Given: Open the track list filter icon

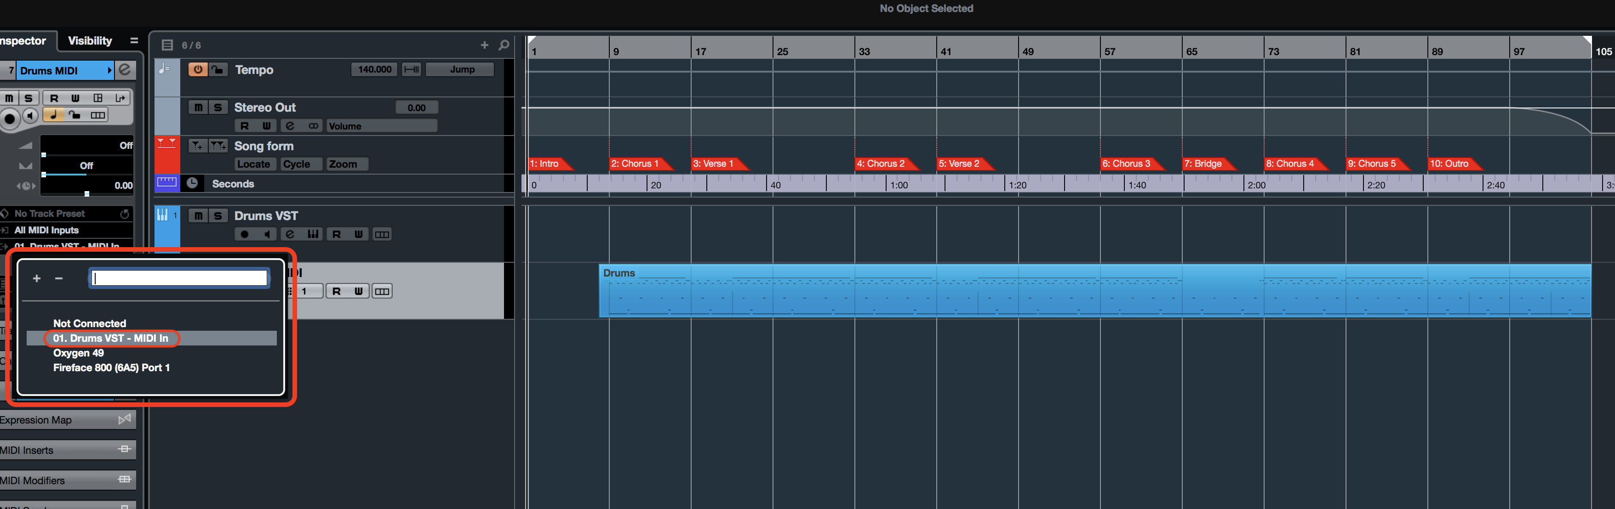Looking at the screenshot, I should click(x=167, y=45).
